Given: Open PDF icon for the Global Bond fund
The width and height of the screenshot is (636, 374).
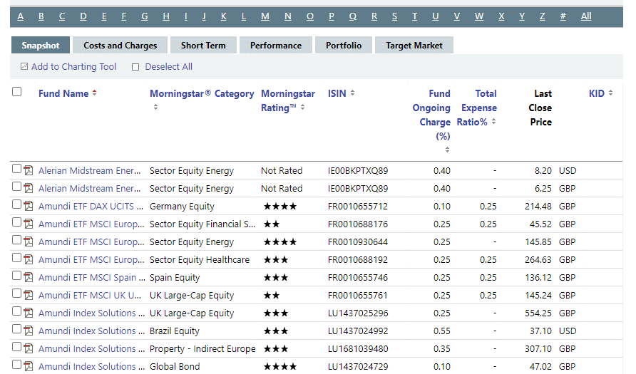Looking at the screenshot, I should pyautogui.click(x=29, y=366).
